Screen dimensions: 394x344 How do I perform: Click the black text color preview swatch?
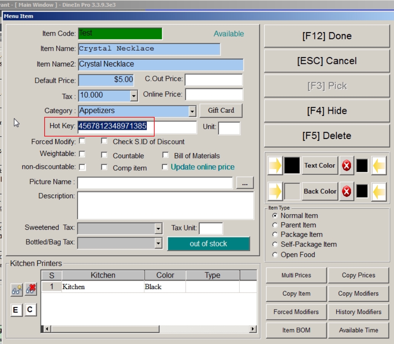tap(292, 166)
